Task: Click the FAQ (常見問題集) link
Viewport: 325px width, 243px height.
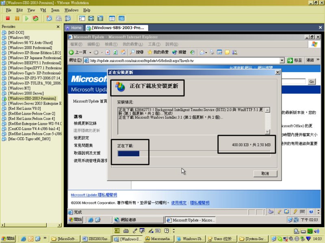Action: pos(83,145)
